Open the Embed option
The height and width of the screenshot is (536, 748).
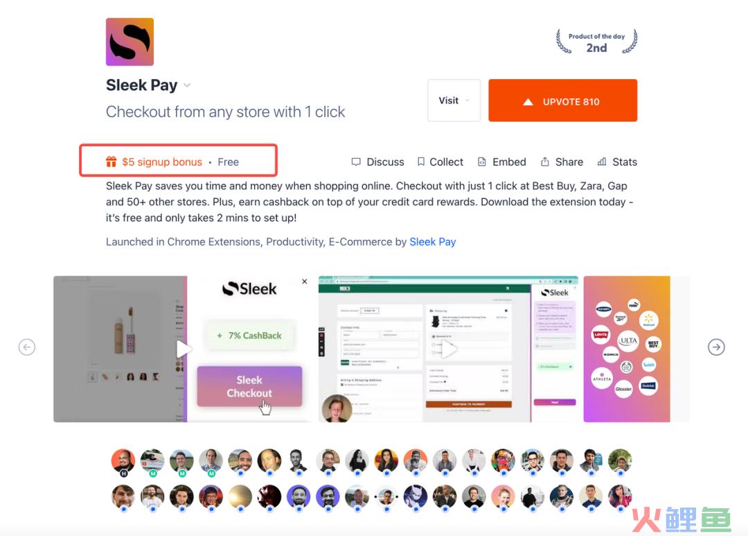[502, 162]
